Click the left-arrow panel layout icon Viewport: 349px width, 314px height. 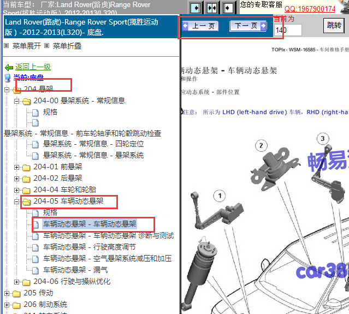[x=228, y=8]
